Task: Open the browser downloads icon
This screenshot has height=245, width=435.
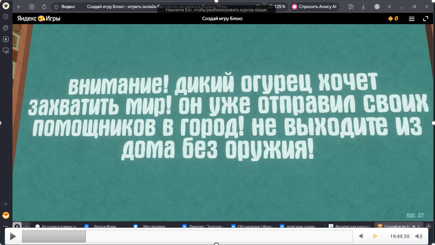Action: pyautogui.click(x=363, y=7)
